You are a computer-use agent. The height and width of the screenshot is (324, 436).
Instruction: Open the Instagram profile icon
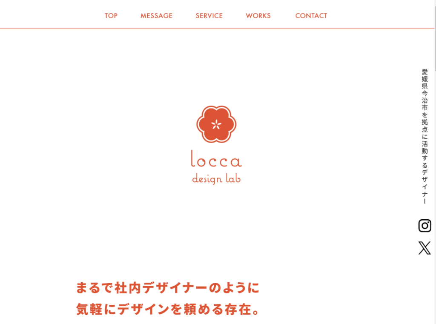tap(425, 225)
